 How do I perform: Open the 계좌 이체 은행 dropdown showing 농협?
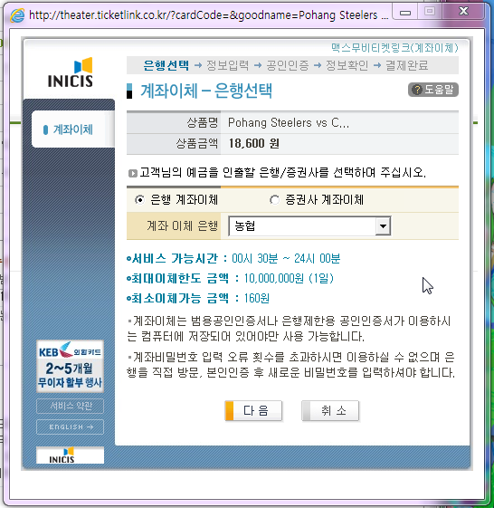click(x=309, y=225)
